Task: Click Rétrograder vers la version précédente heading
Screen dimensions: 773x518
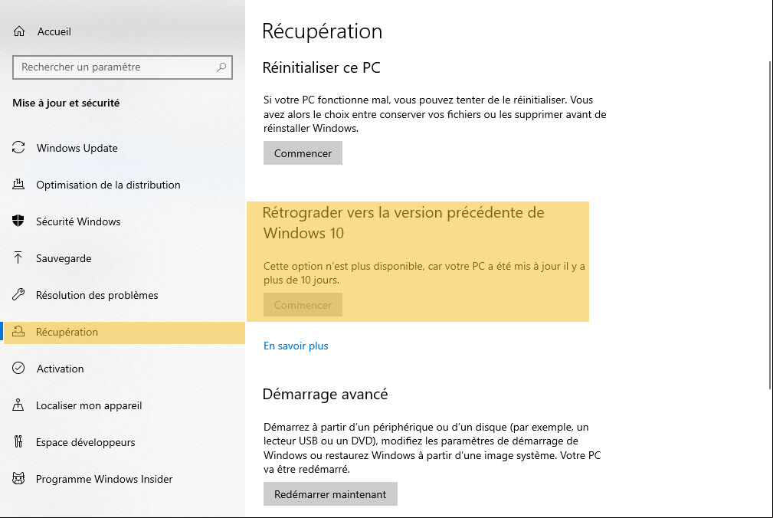Action: point(403,223)
